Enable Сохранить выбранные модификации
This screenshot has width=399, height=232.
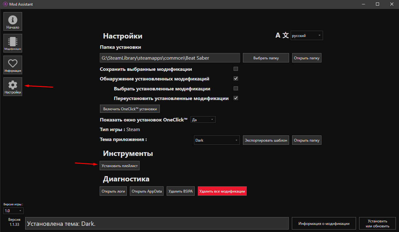tap(236, 69)
